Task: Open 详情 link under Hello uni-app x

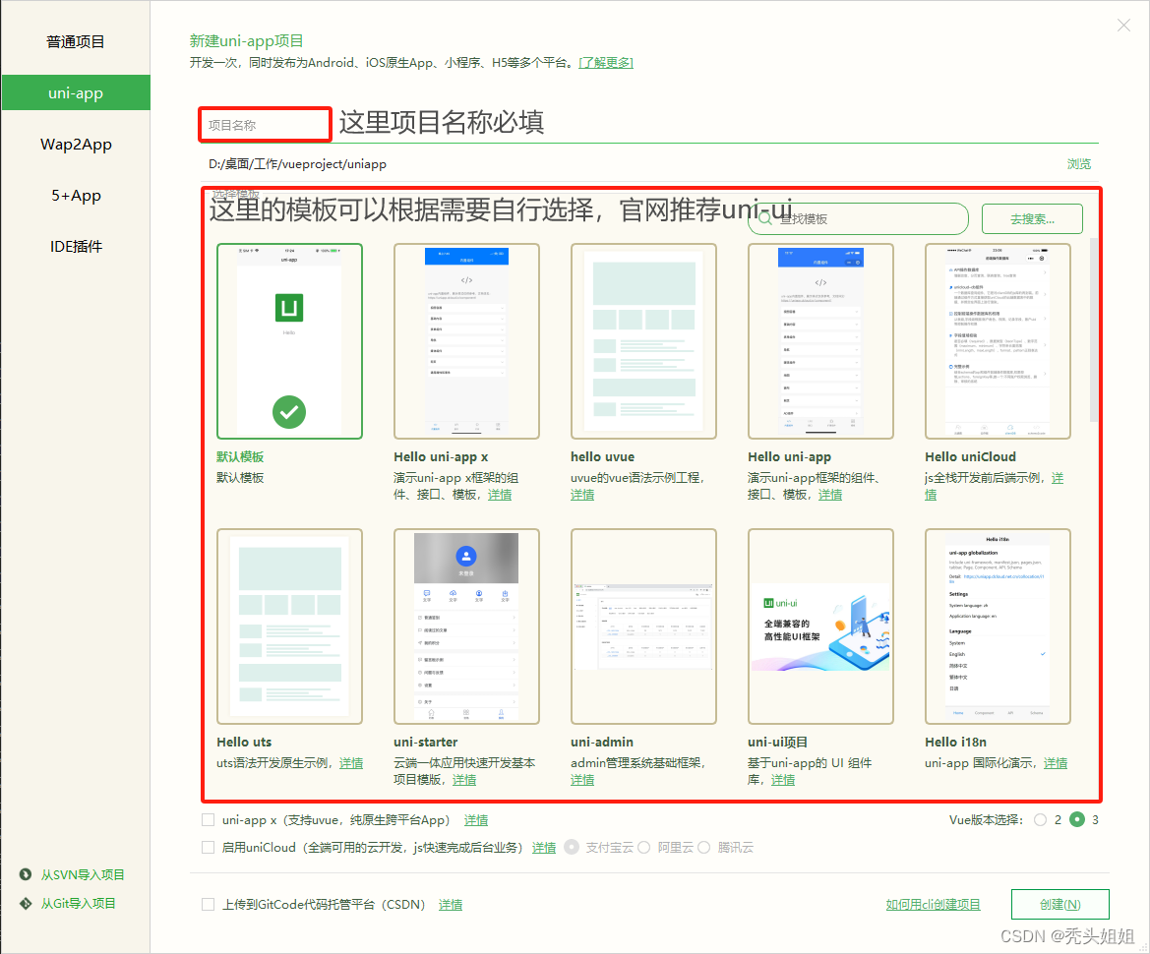Action: point(500,495)
